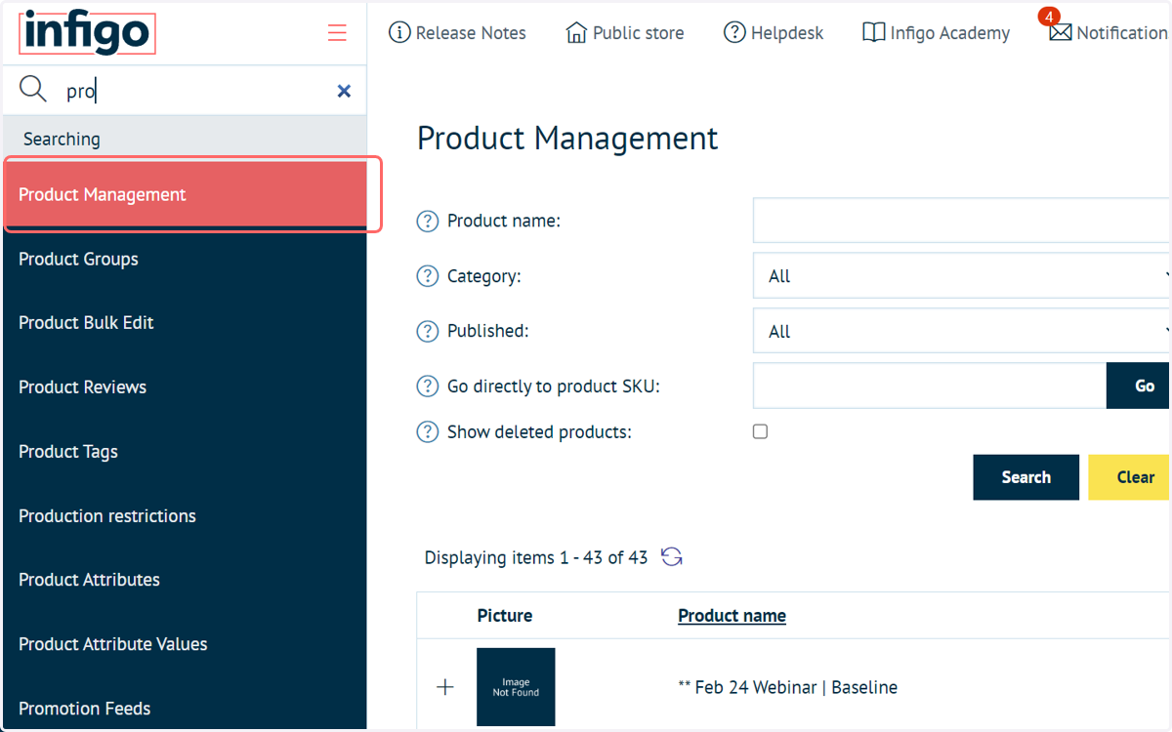
Task: Toggle the hamburger menu icon
Action: click(337, 33)
